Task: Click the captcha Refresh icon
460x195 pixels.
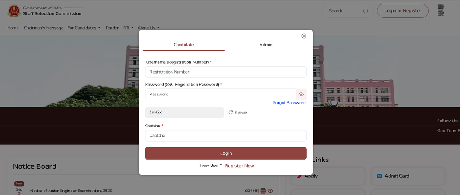Action: tap(230, 113)
